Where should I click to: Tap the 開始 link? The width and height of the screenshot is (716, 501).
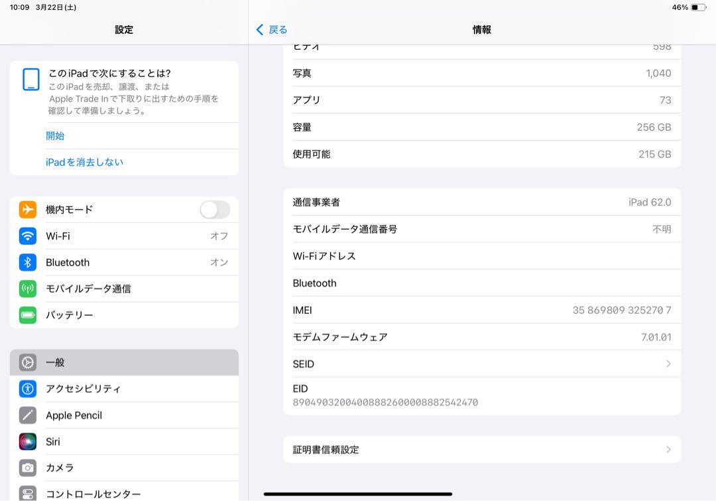55,136
